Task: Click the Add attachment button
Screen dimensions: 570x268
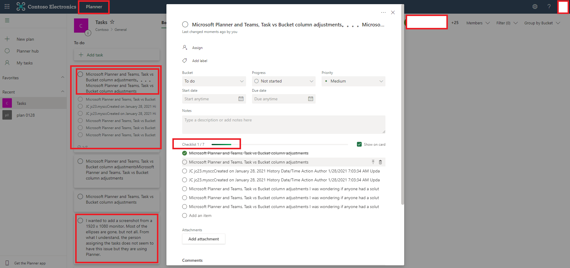Action: click(x=203, y=239)
